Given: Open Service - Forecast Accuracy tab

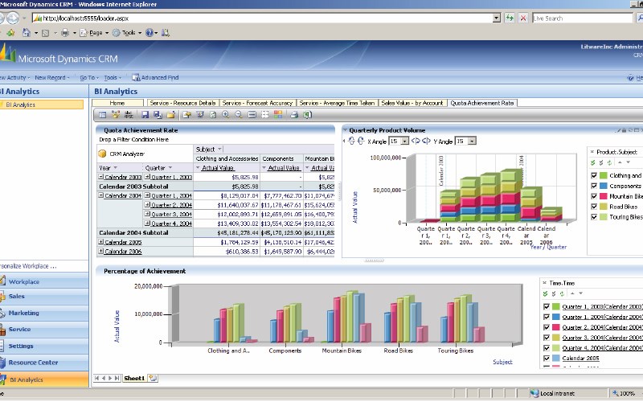Looking at the screenshot, I should 257,103.
